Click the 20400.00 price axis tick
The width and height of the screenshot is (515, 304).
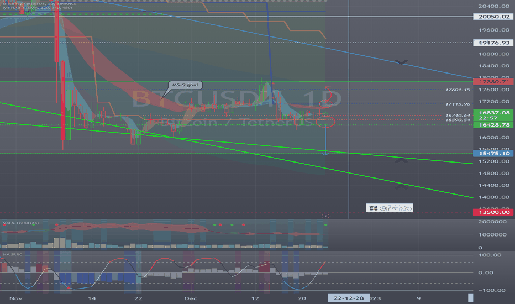click(493, 6)
